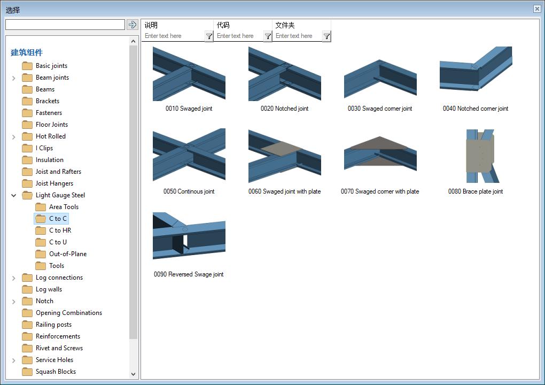Select the Joist Hangers folder
This screenshot has width=545, height=385.
click(54, 183)
